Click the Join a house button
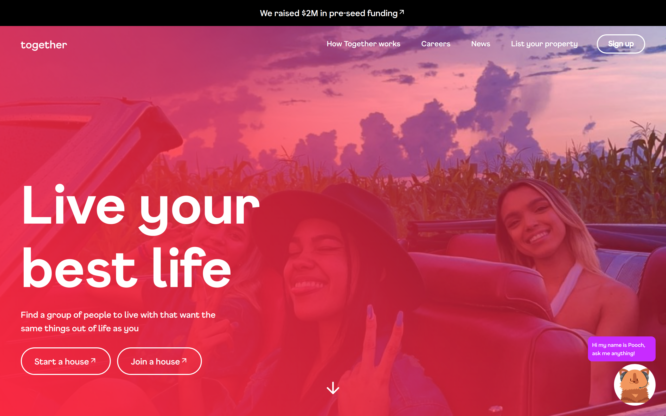666x416 pixels. tap(159, 361)
